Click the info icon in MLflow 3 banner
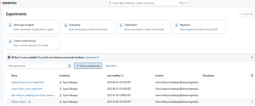This screenshot has height=106, width=255. (x=9, y=57)
